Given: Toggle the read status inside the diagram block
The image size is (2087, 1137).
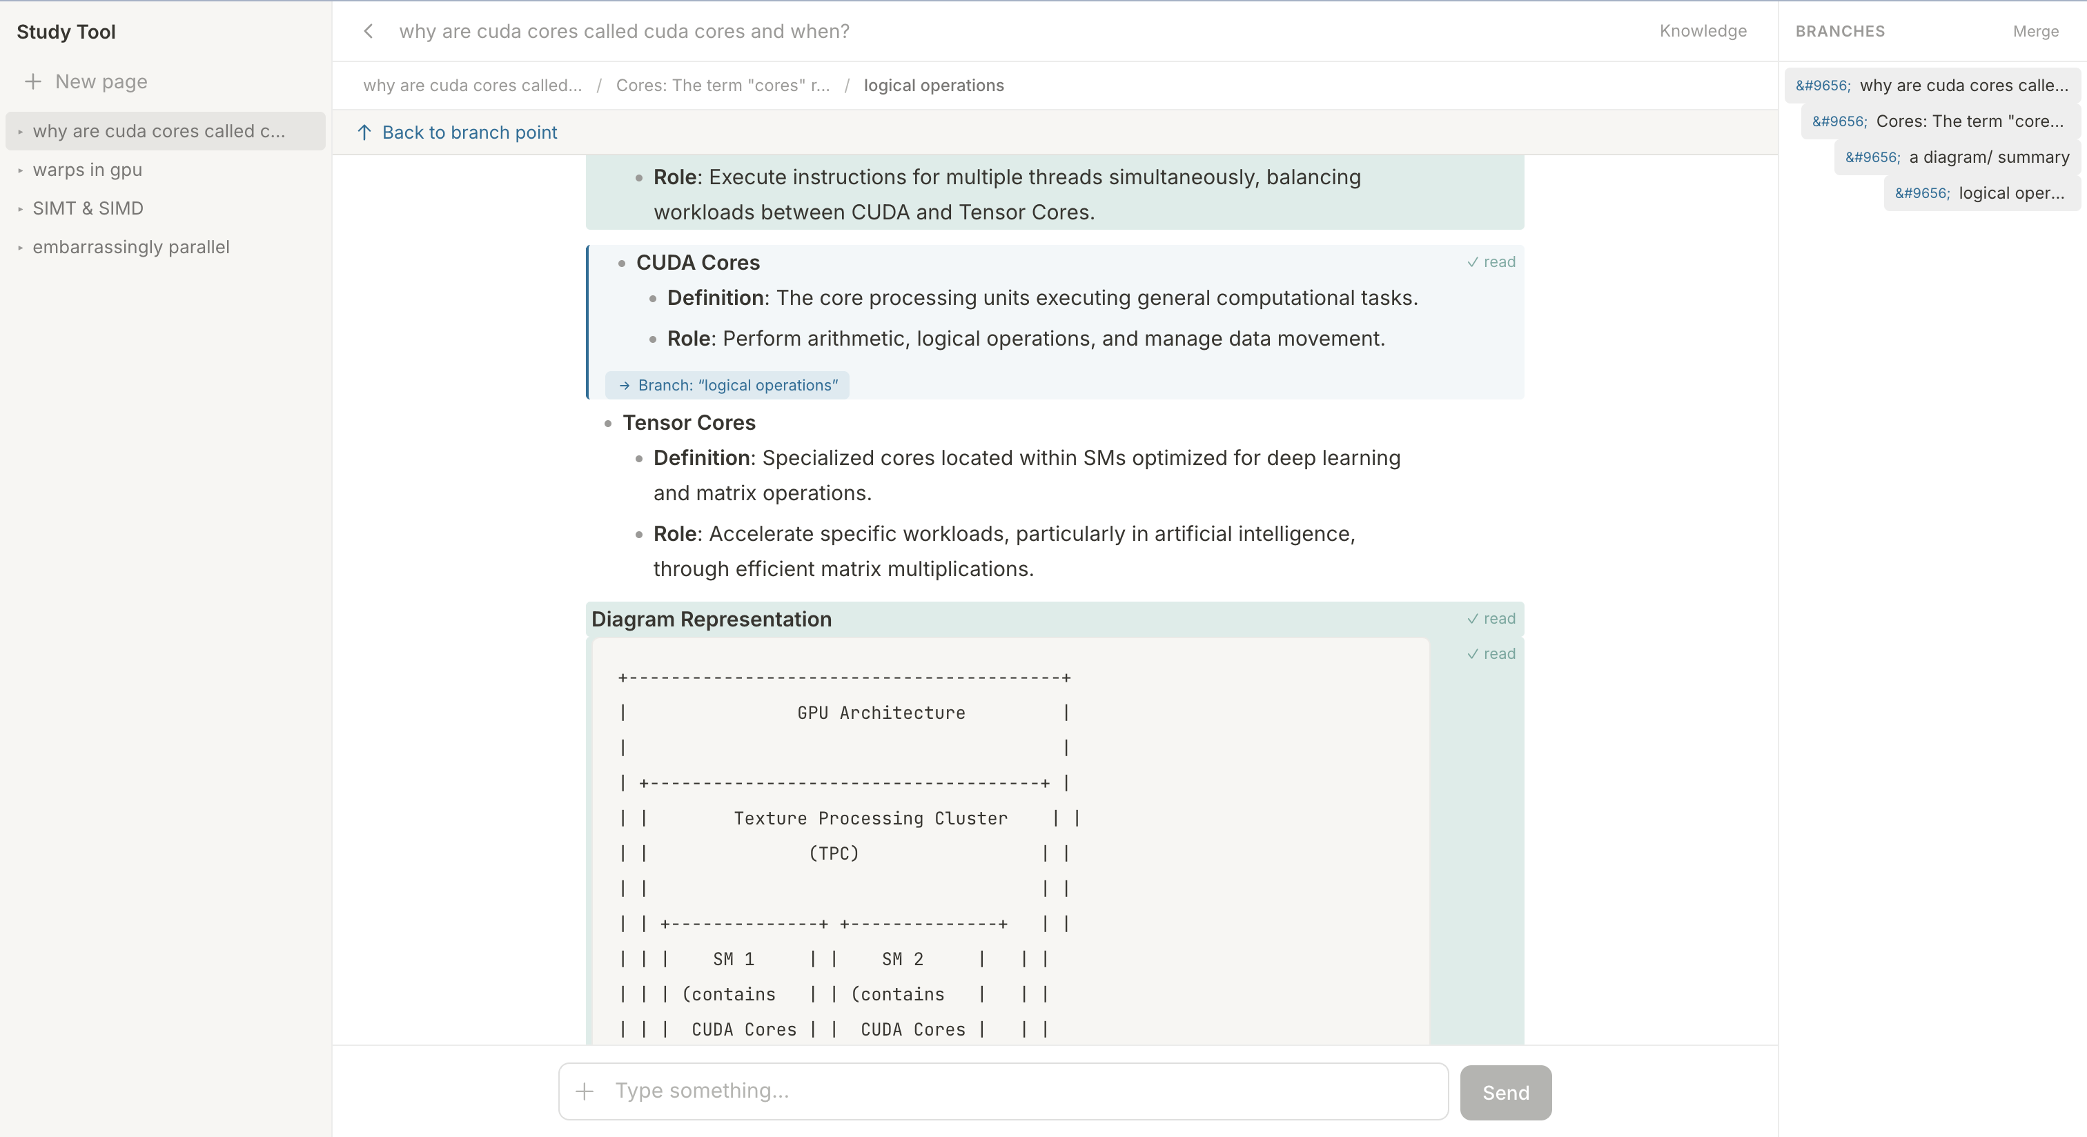Looking at the screenshot, I should 1491,653.
